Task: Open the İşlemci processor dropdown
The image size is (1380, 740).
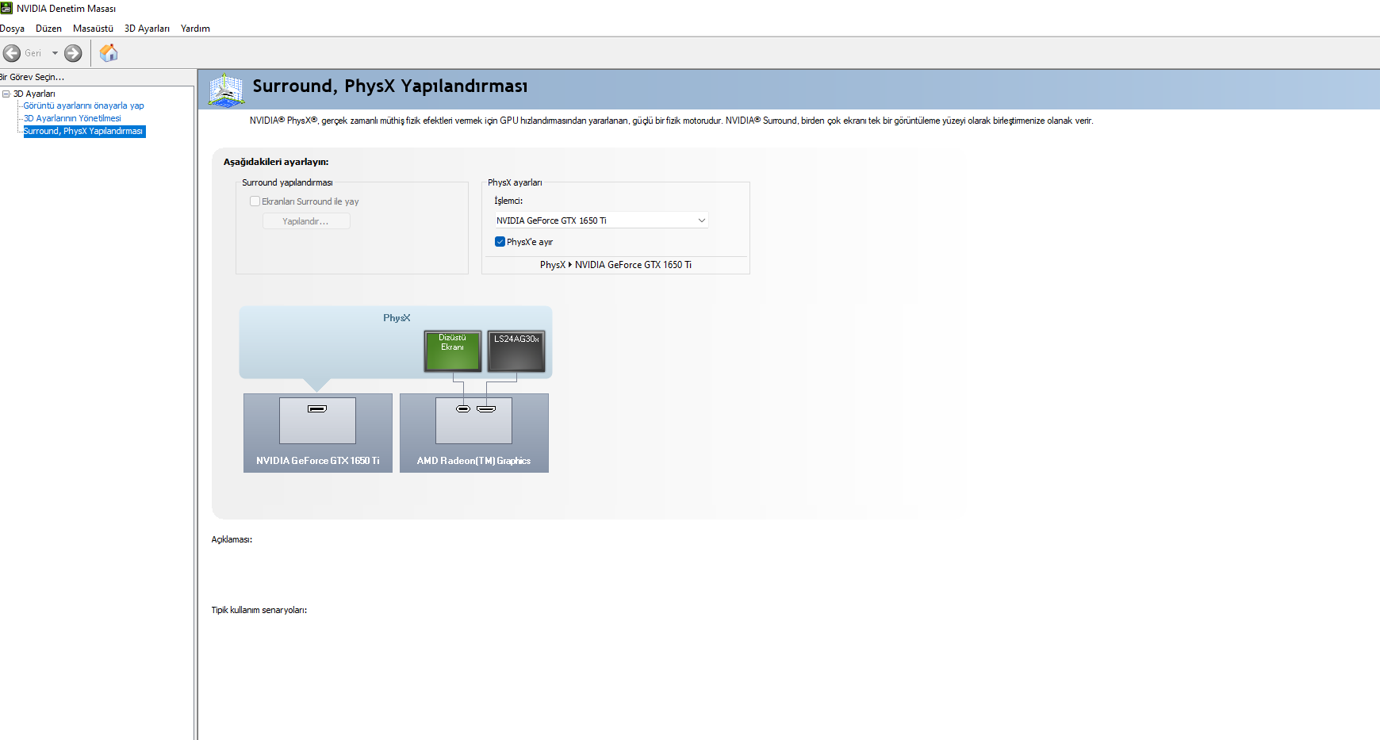Action: click(x=601, y=220)
